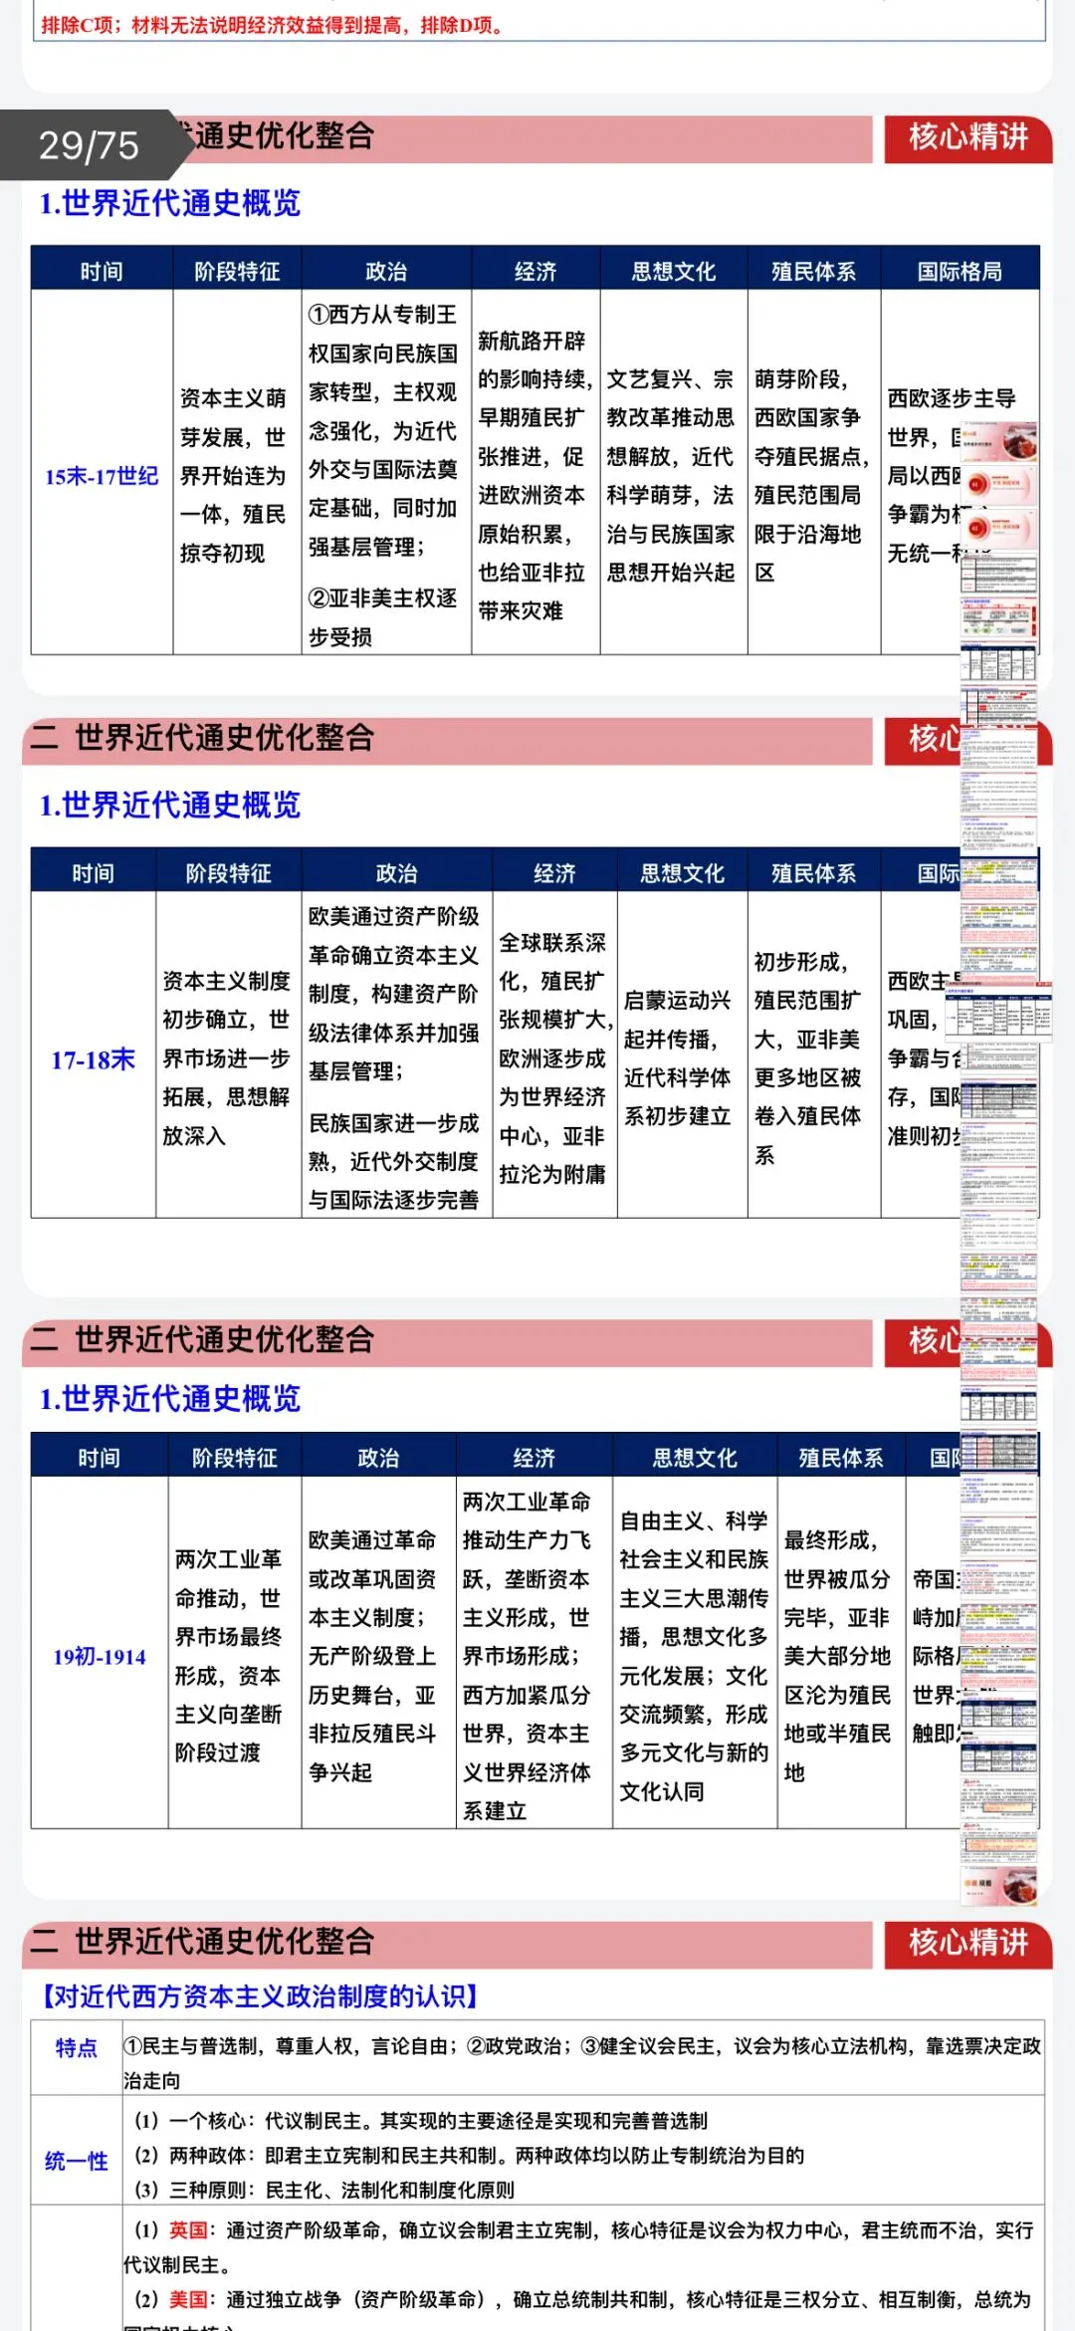
Task: Select the 【对近代西方资本主义政治制度的认识】 heading
Action: (x=261, y=1995)
